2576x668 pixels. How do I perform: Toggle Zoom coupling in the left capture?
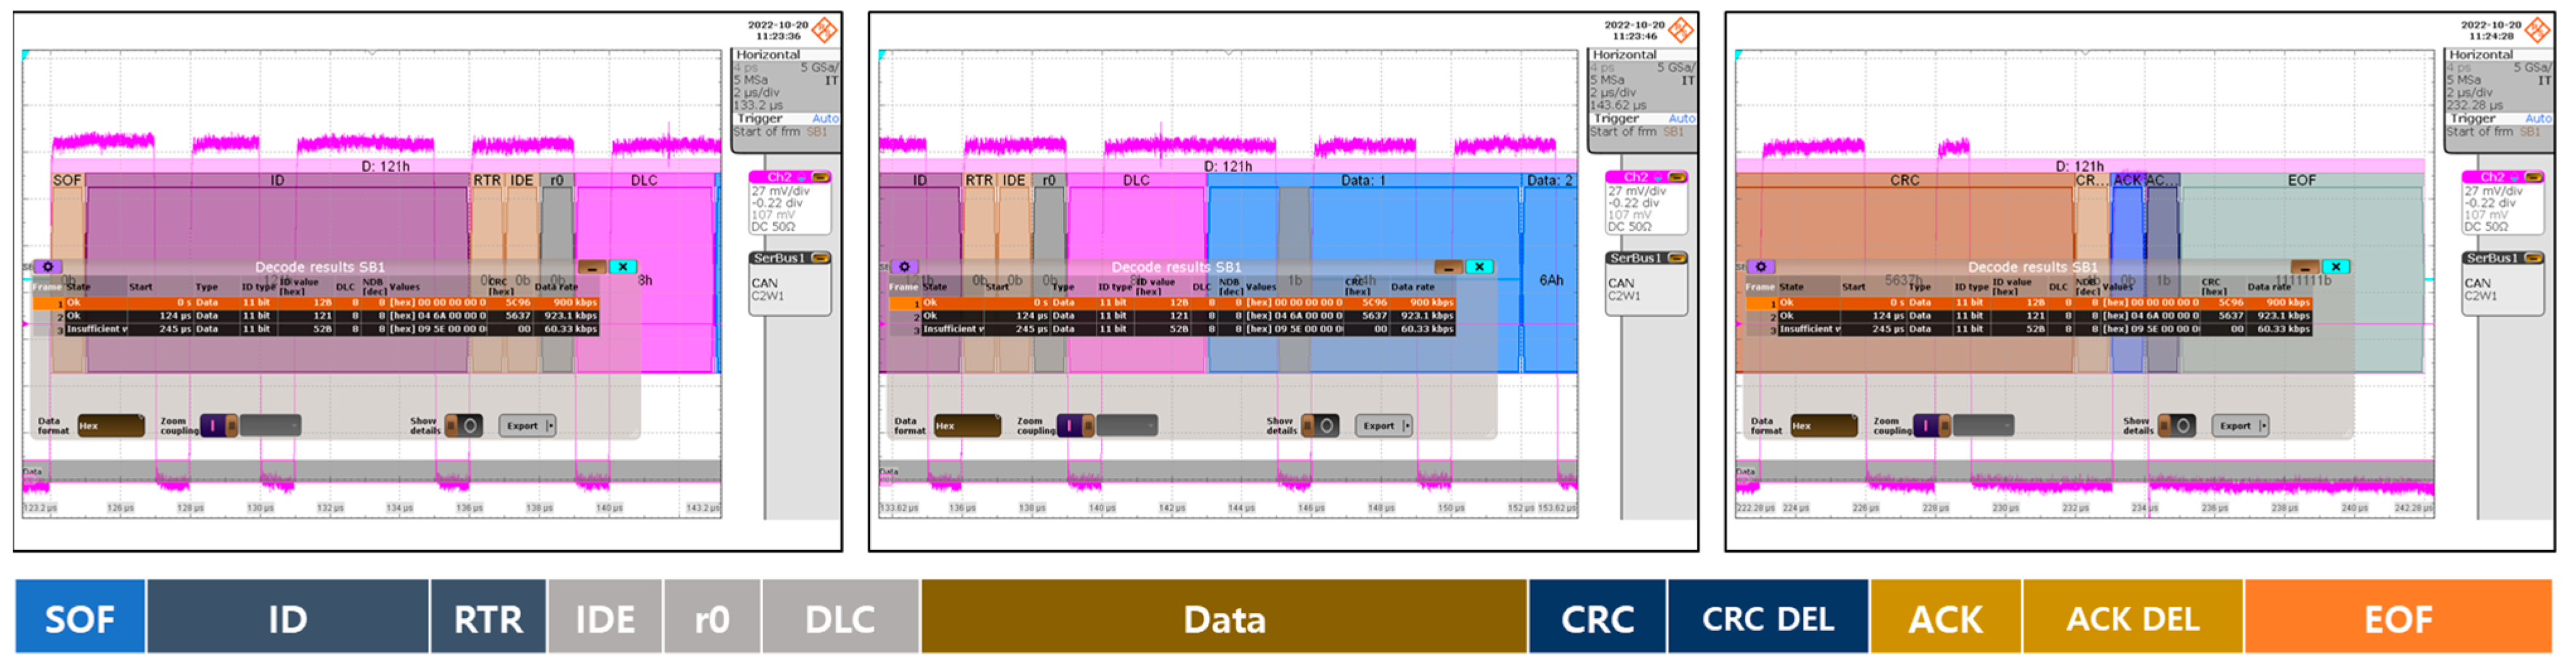(x=219, y=426)
